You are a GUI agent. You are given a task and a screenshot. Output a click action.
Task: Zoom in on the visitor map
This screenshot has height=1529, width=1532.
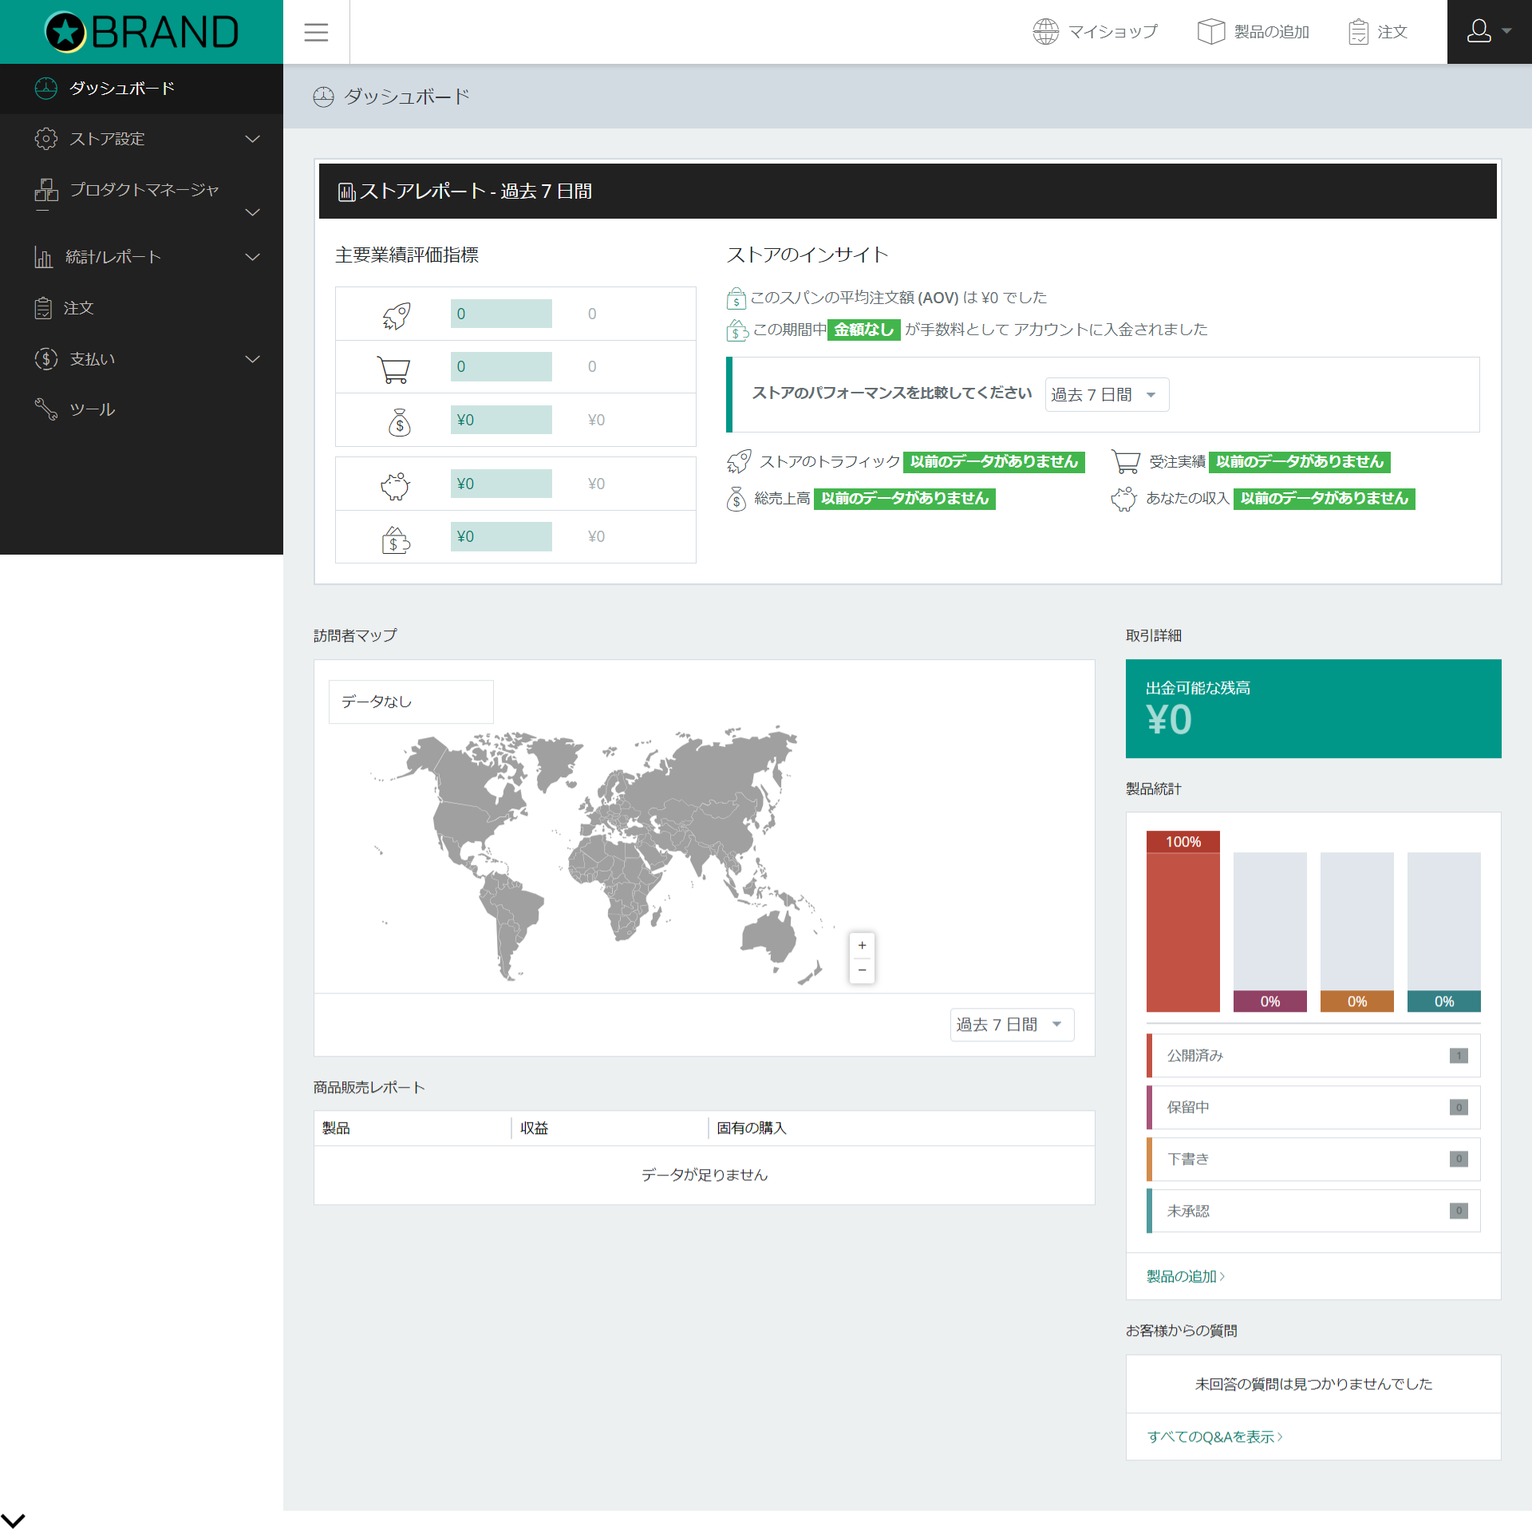(x=862, y=945)
